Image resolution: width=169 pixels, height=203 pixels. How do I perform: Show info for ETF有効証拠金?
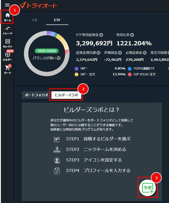pyautogui.click(x=101, y=35)
